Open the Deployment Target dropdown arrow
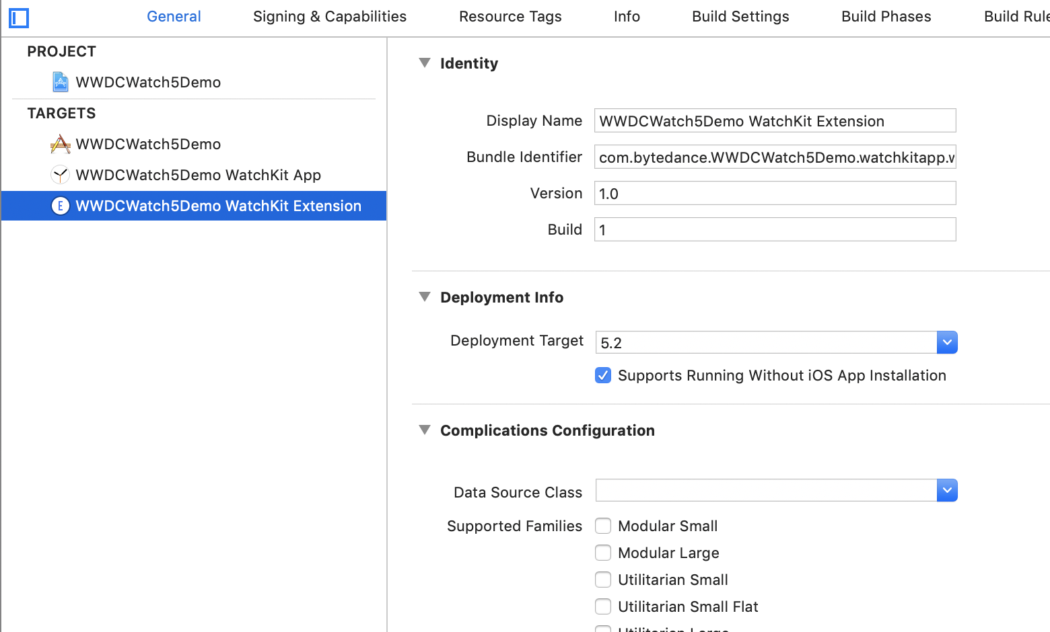 click(947, 342)
